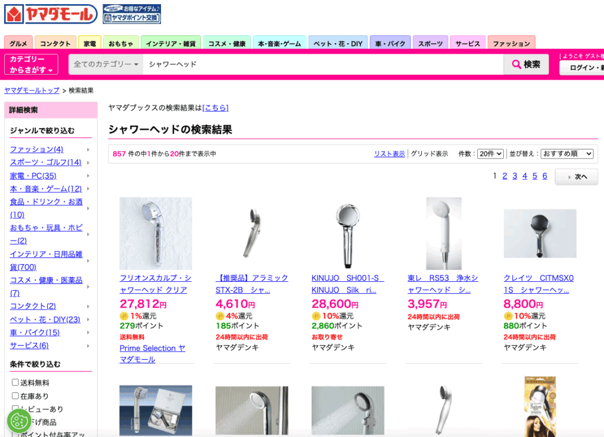Image resolution: width=604 pixels, height=437 pixels.
Task: Open the 全てのカテゴリー dropdown
Action: [106, 64]
